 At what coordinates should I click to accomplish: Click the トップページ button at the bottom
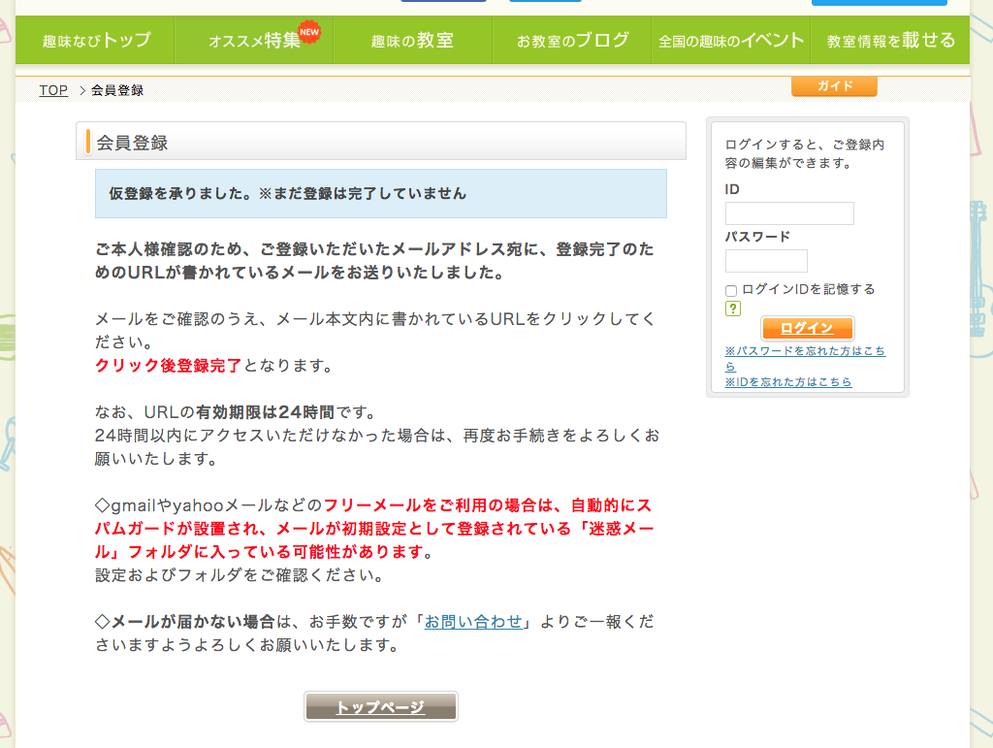(x=380, y=707)
